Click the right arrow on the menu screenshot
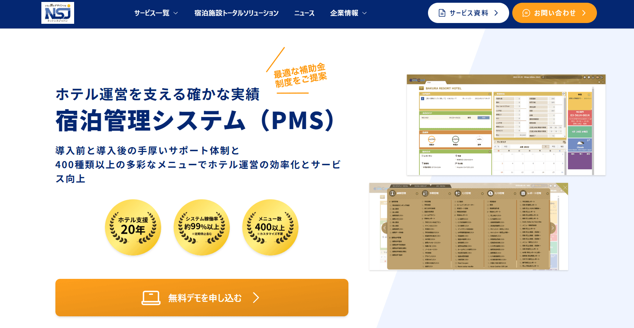Image resolution: width=634 pixels, height=328 pixels. click(552, 228)
